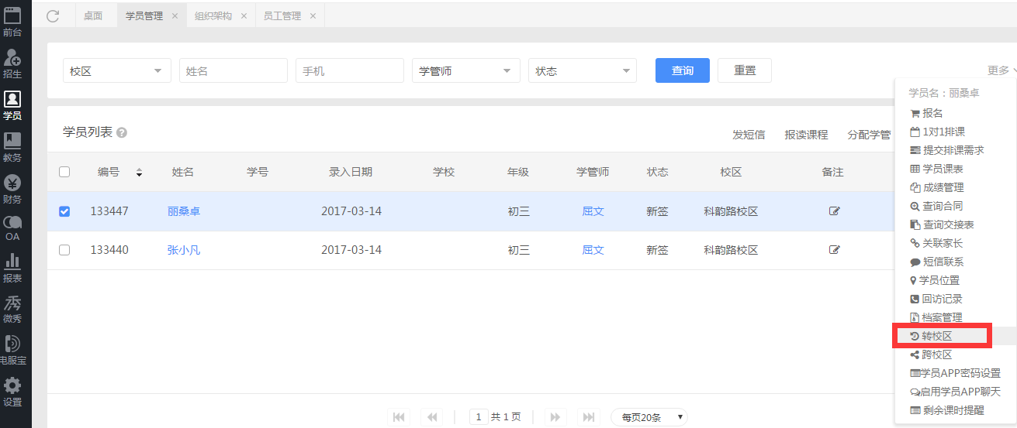Select 学员位置 from the menu
The height and width of the screenshot is (428, 1017).
click(935, 280)
